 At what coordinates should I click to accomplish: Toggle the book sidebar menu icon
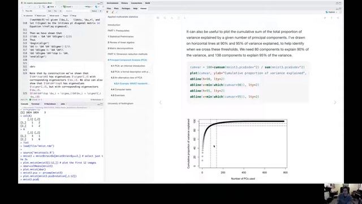tap(158, 18)
